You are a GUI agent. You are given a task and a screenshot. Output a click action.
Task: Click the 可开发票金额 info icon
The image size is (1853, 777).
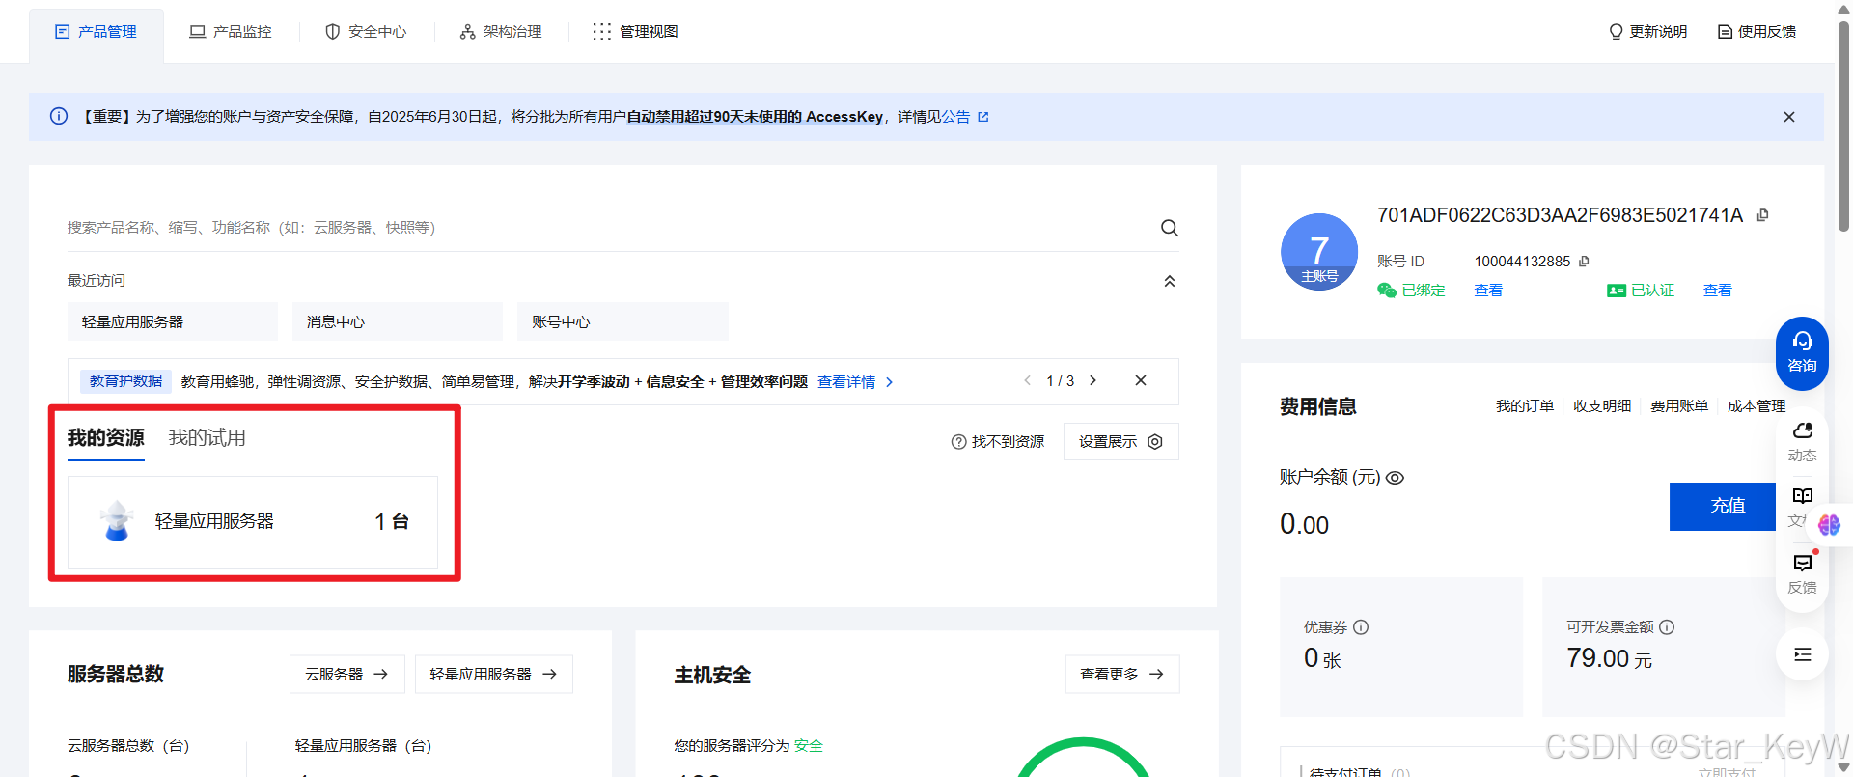coord(1667,627)
